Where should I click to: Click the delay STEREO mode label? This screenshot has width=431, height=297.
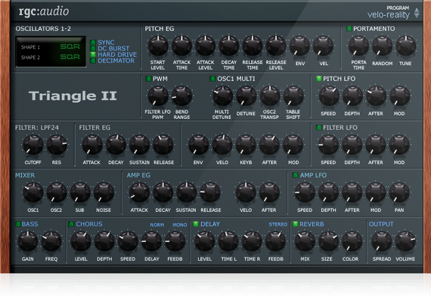click(x=278, y=225)
